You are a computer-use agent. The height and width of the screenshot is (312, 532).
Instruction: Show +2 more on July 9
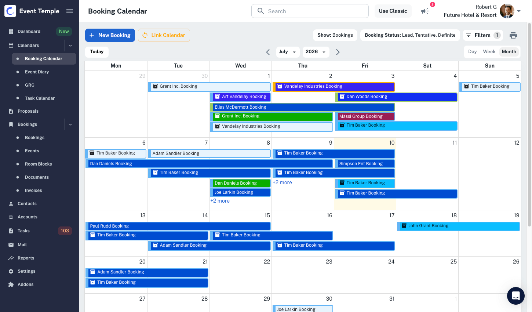[282, 182]
